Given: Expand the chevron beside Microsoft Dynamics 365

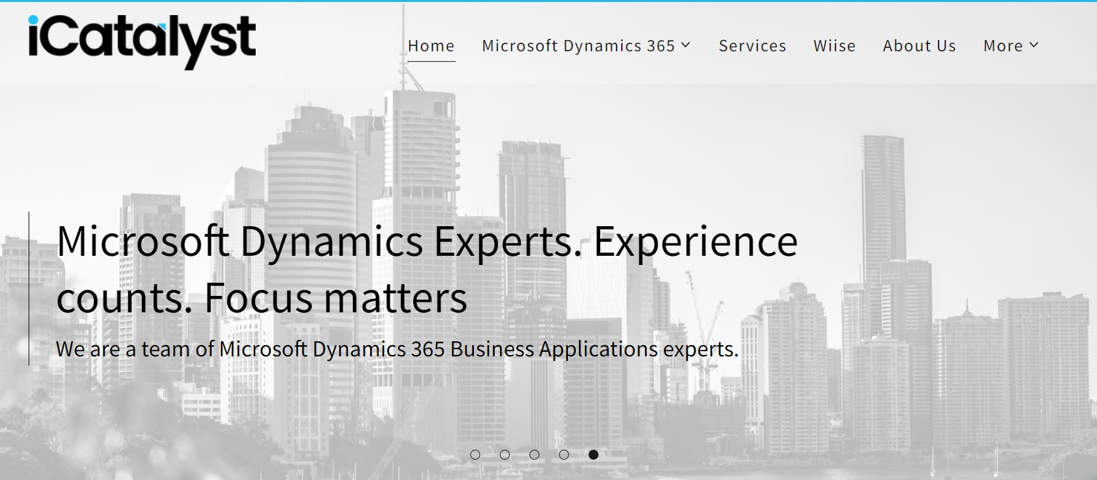Looking at the screenshot, I should (686, 45).
